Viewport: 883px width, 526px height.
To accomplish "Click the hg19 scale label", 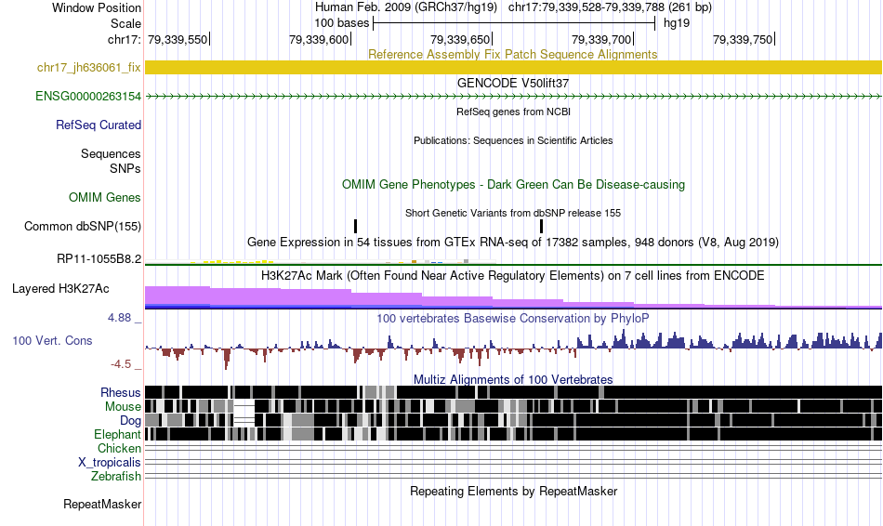I will click(x=677, y=23).
